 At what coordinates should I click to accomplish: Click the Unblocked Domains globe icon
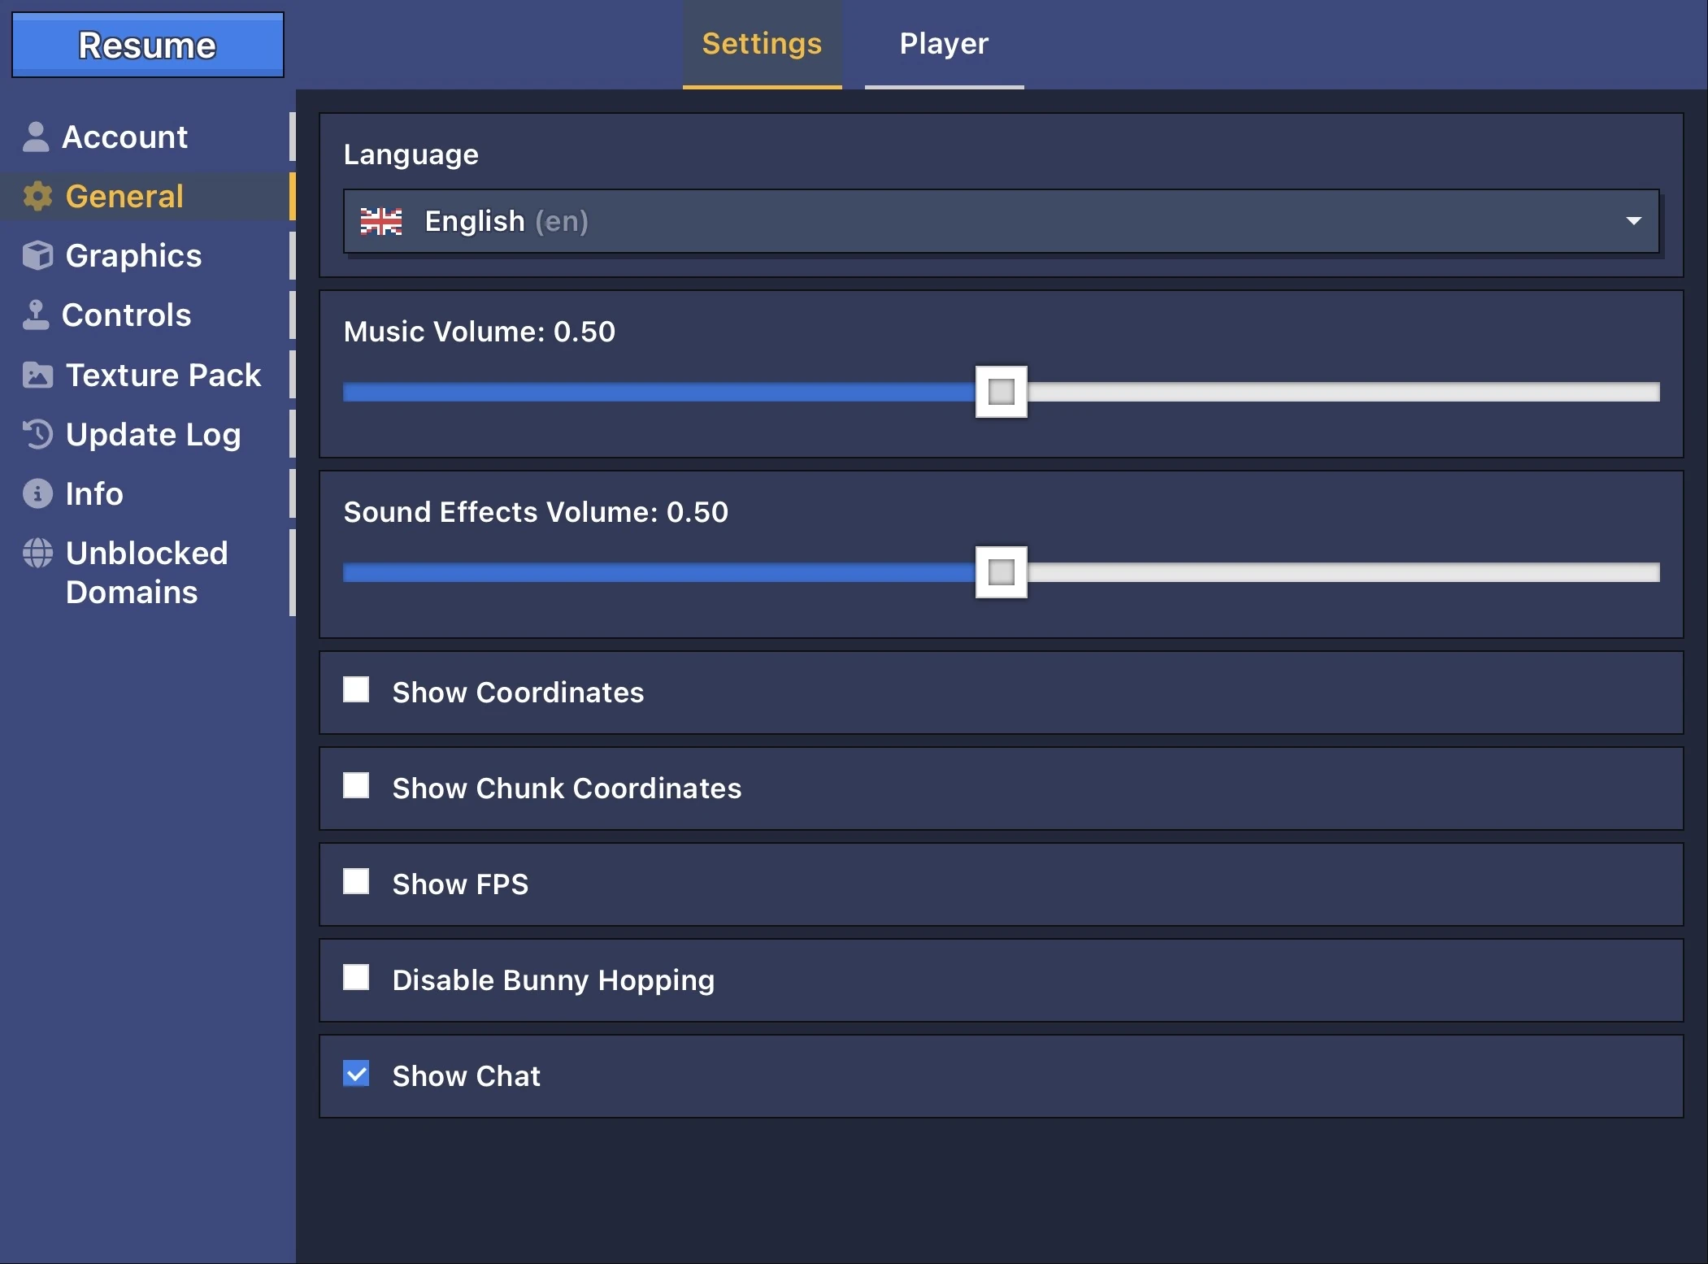tap(37, 553)
